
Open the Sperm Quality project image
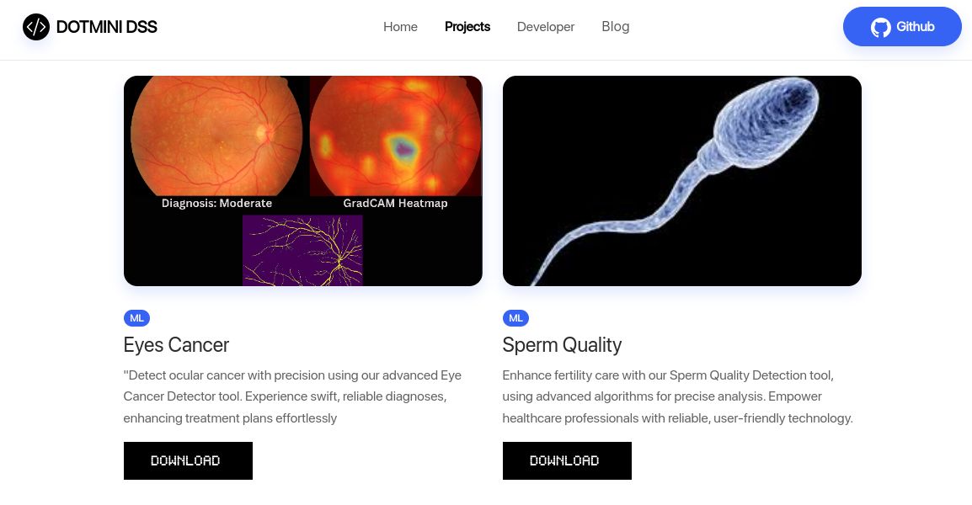[681, 181]
